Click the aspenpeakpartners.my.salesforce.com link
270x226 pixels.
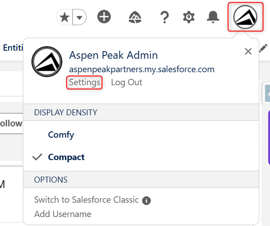point(142,70)
